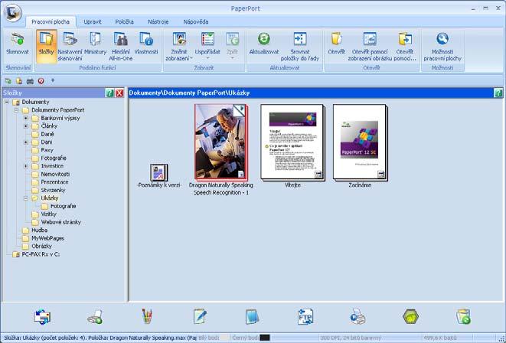The width and height of the screenshot is (506, 343).
Task: Open the Nápověda ribbon tab
Action: 196,22
